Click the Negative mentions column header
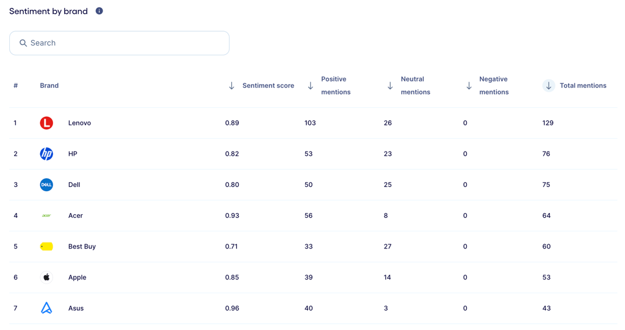 pyautogui.click(x=494, y=85)
